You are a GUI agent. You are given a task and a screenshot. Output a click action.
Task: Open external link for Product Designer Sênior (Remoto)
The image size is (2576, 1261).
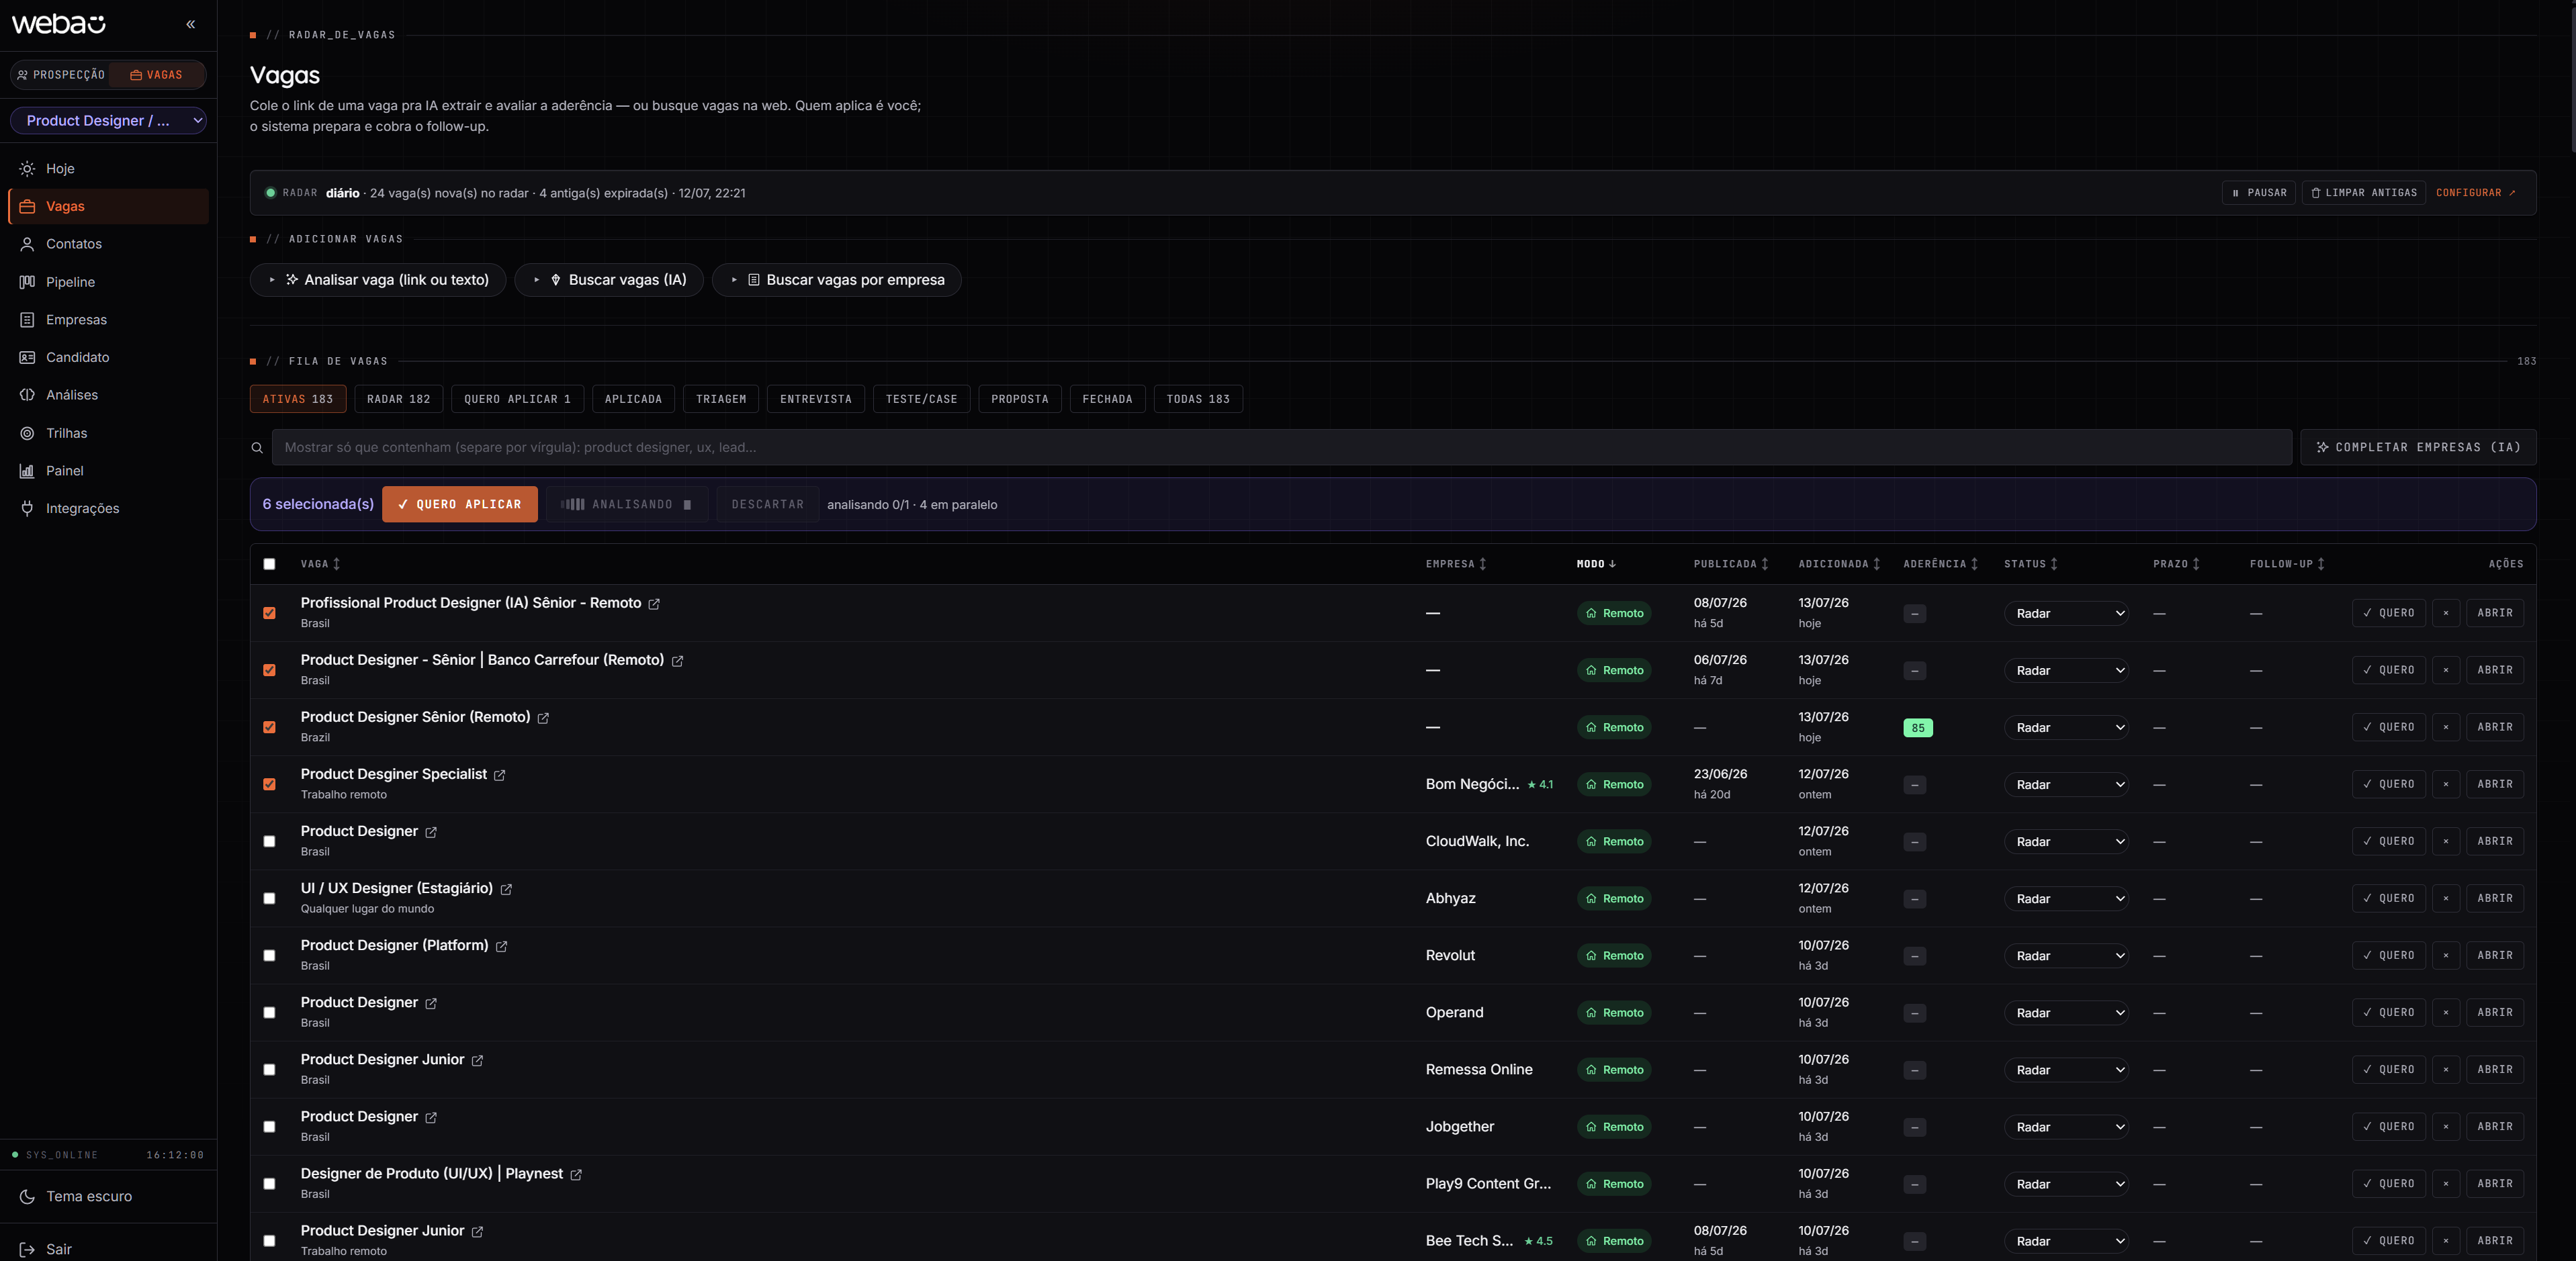[x=543, y=718]
